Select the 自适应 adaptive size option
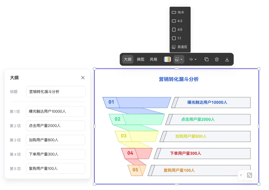 180,47
